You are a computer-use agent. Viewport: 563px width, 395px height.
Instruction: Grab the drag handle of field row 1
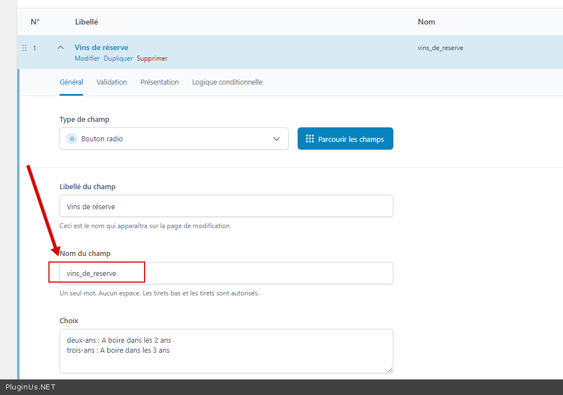pyautogui.click(x=24, y=48)
